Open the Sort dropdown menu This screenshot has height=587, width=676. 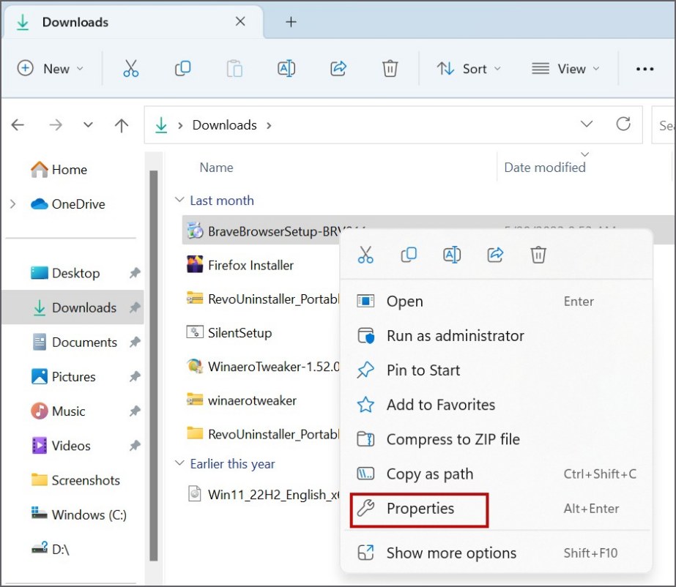(x=469, y=69)
